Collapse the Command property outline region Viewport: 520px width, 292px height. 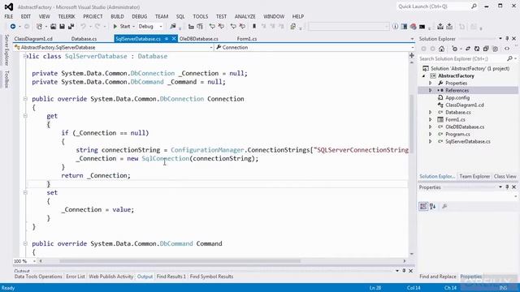[25, 243]
